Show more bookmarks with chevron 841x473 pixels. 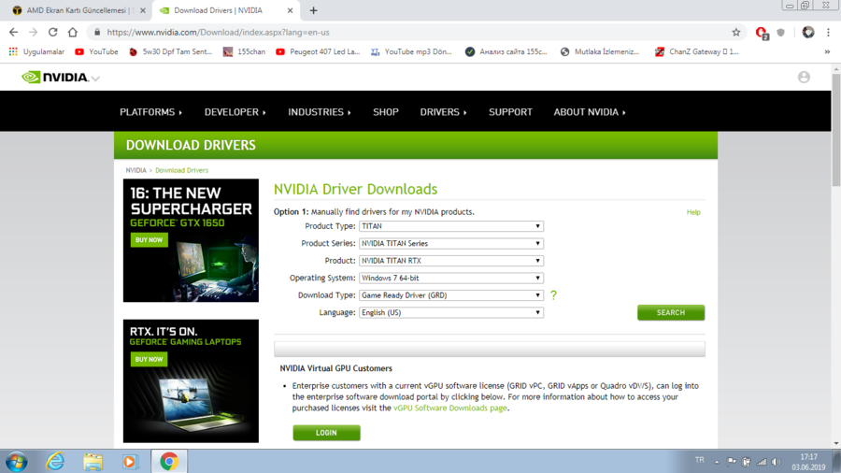[827, 51]
